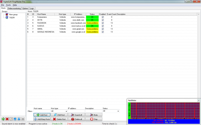The image size is (201, 125).
Task: Toggle Enabled checkbox for FACEBOOK
Action: [x=103, y=23]
